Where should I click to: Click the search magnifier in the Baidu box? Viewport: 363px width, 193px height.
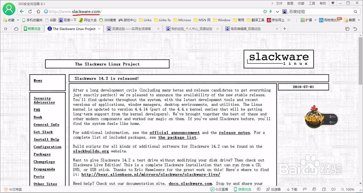[x=355, y=12]
